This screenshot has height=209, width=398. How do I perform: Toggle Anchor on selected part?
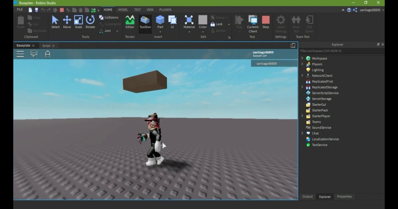pos(218,31)
